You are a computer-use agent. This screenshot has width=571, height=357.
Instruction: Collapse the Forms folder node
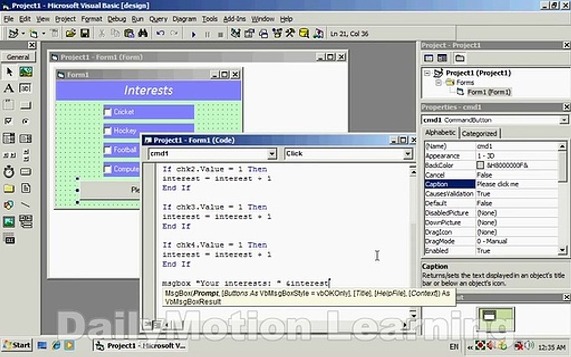coord(439,83)
